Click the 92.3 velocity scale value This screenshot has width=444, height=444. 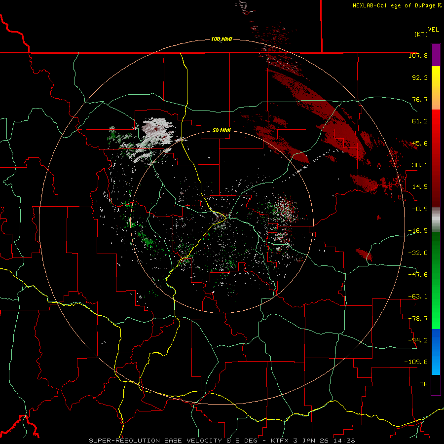point(420,77)
